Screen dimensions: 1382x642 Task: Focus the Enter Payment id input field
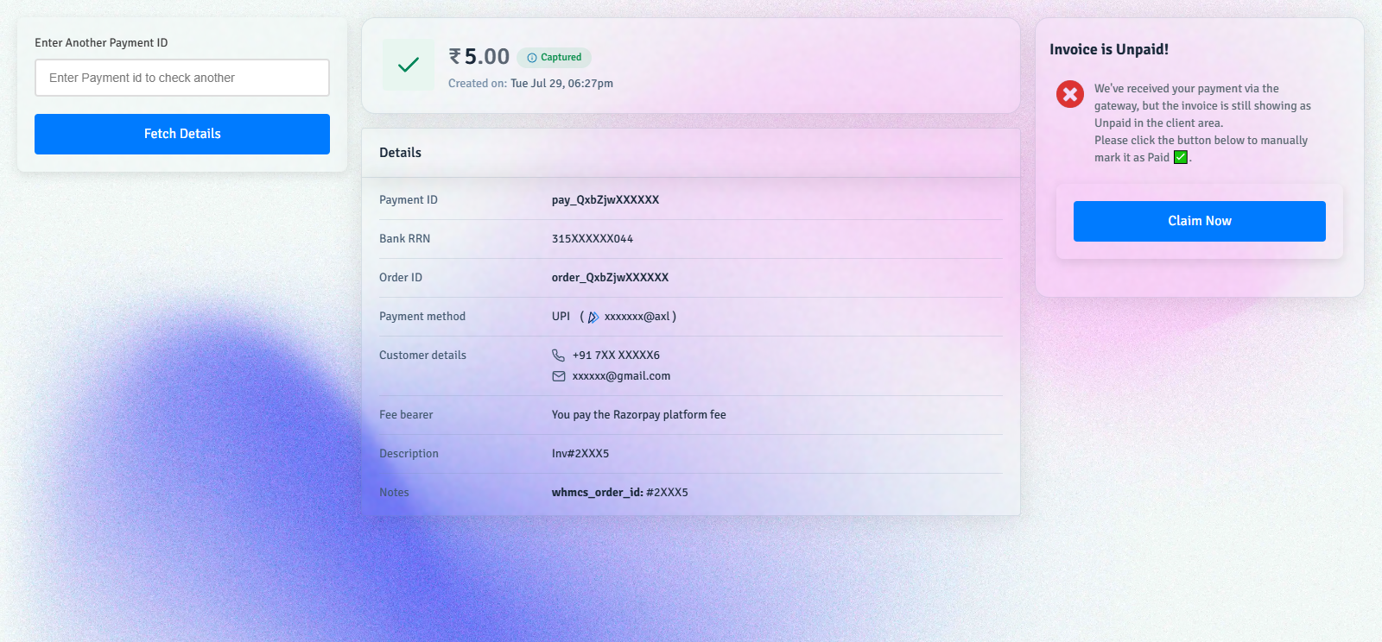coord(182,78)
